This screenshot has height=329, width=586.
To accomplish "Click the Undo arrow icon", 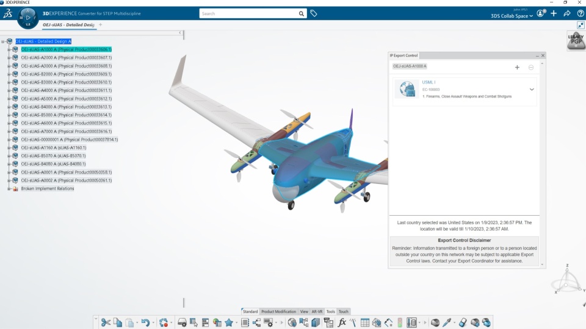I will (x=145, y=323).
